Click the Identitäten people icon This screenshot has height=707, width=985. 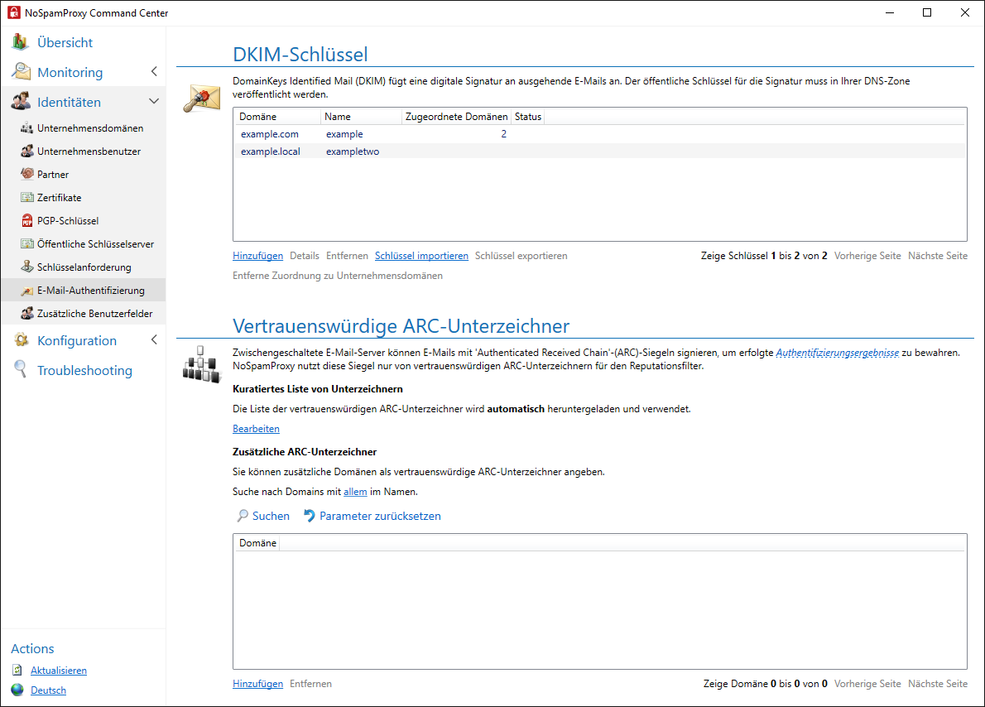tap(21, 101)
